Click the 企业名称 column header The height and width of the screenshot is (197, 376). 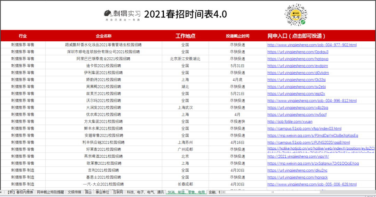tap(104, 36)
